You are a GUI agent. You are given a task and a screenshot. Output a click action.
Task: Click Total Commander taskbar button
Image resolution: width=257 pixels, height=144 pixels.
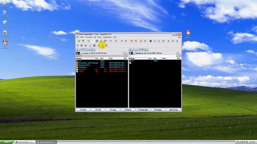pos(47,142)
